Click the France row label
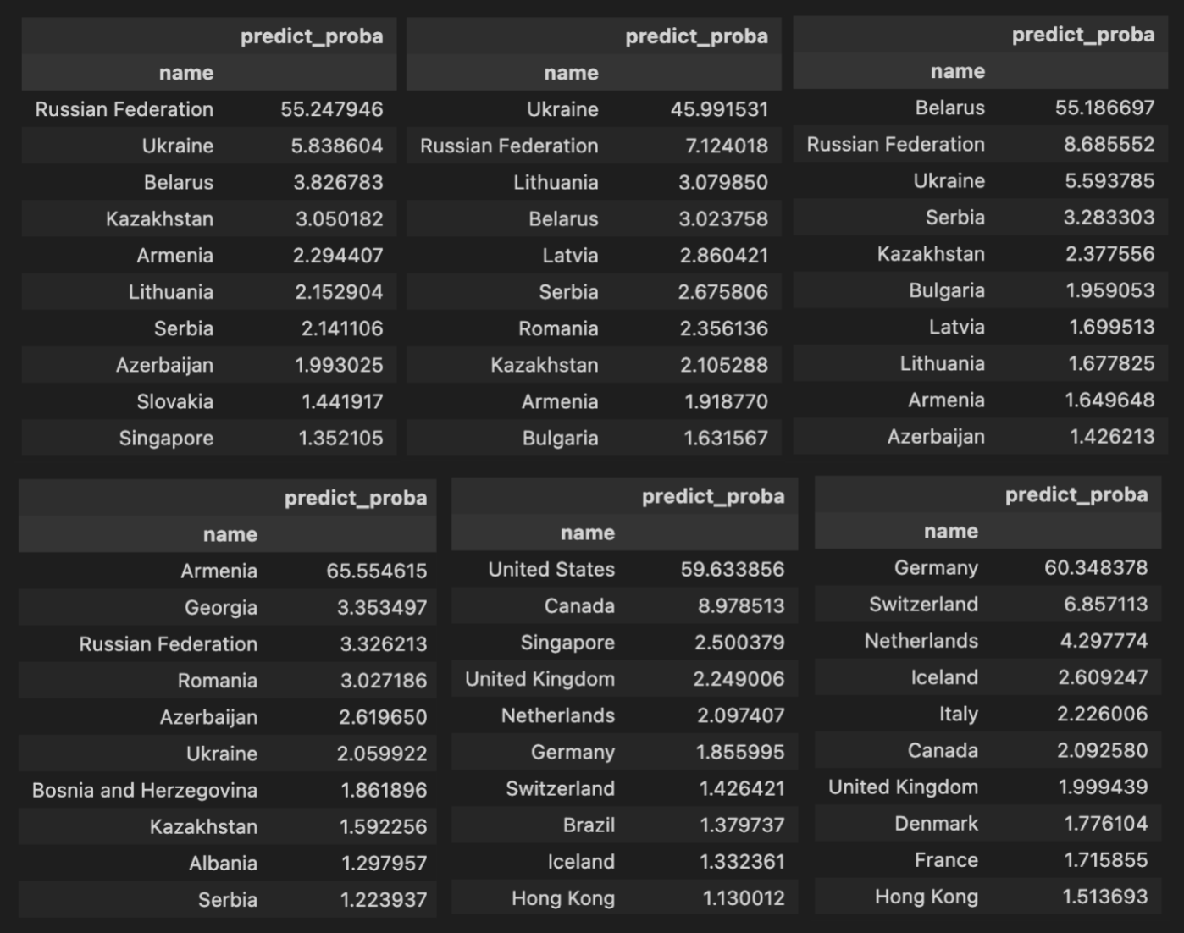Viewport: 1184px width, 933px height. pyautogui.click(x=946, y=859)
